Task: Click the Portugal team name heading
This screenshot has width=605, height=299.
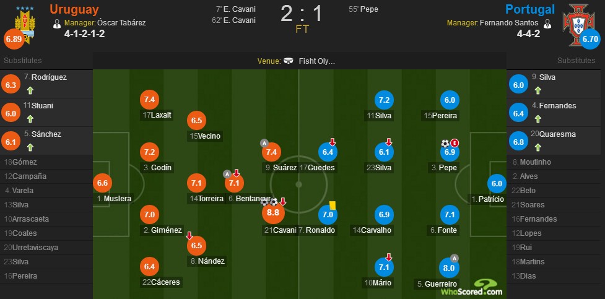Action: click(x=529, y=9)
